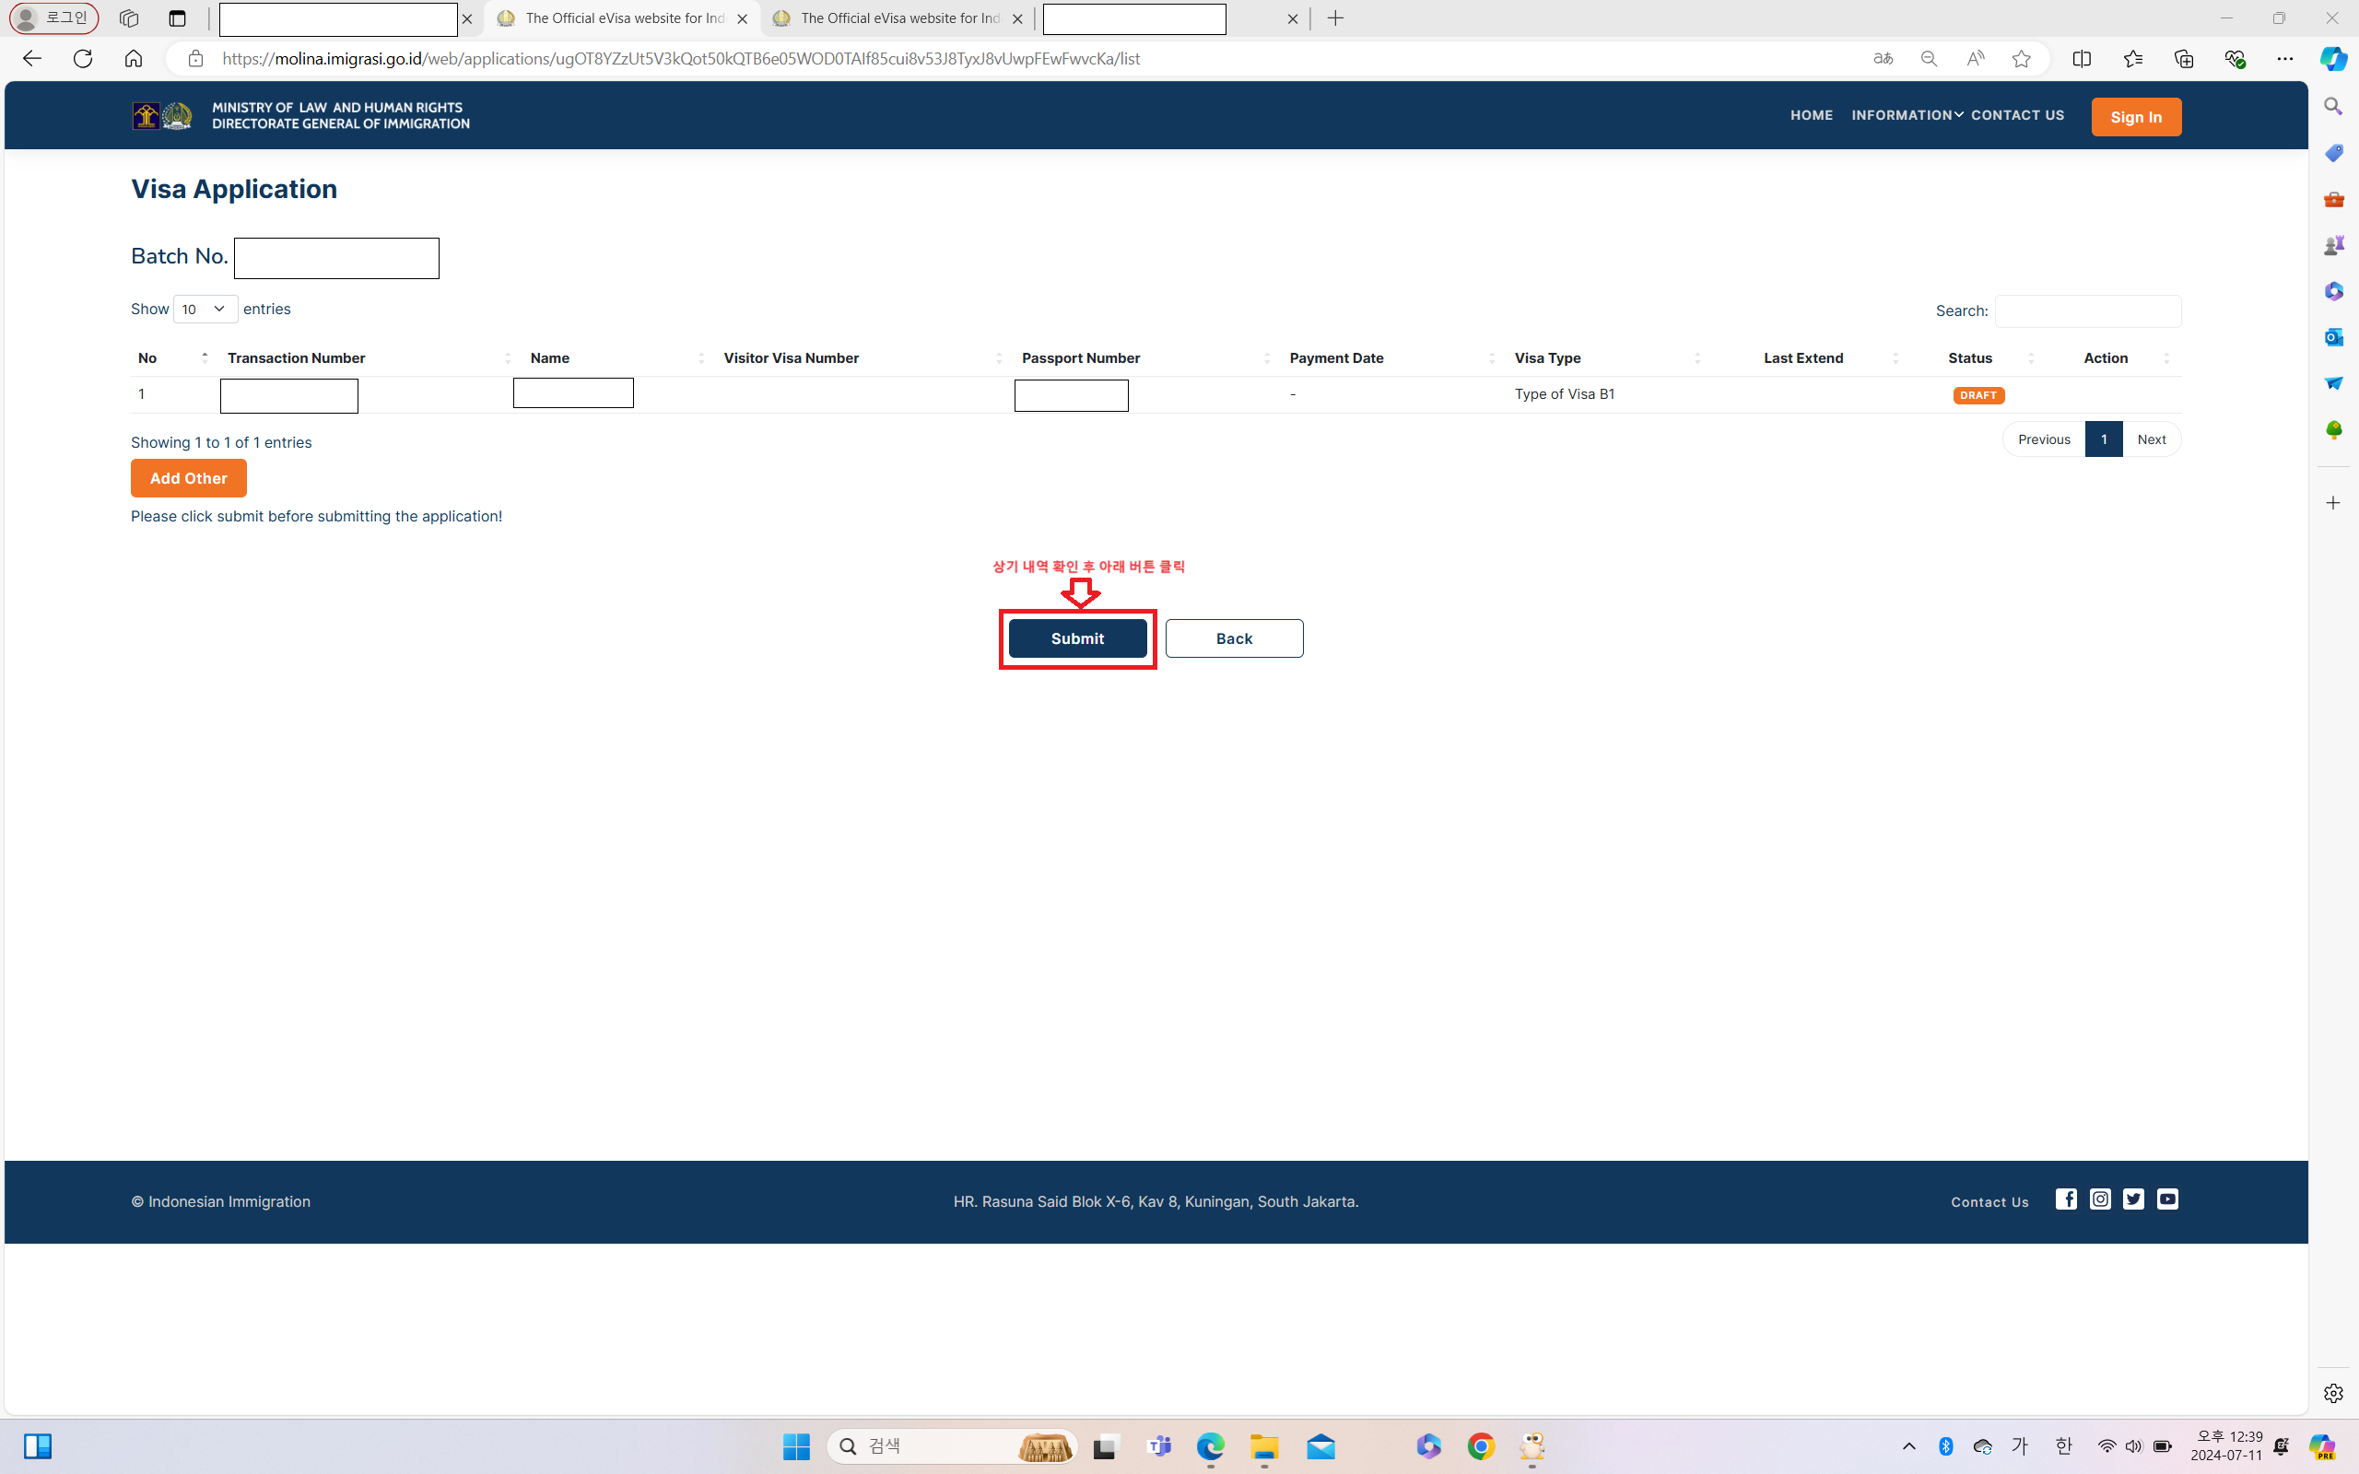Viewport: 2359px width, 1474px height.
Task: Open the browser home page icon
Action: tap(134, 58)
